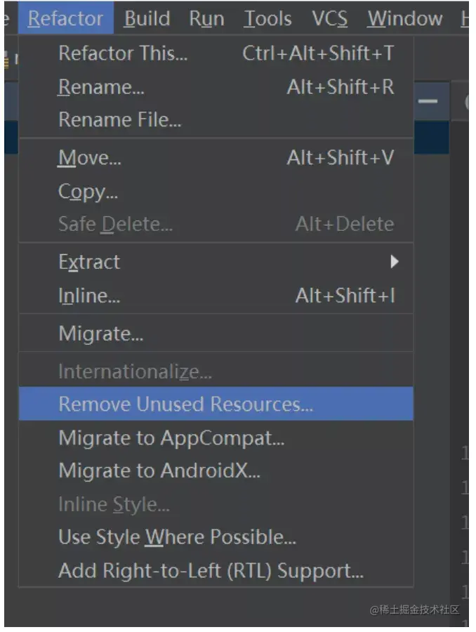Open the Refactor menu in menu bar

coord(66,18)
